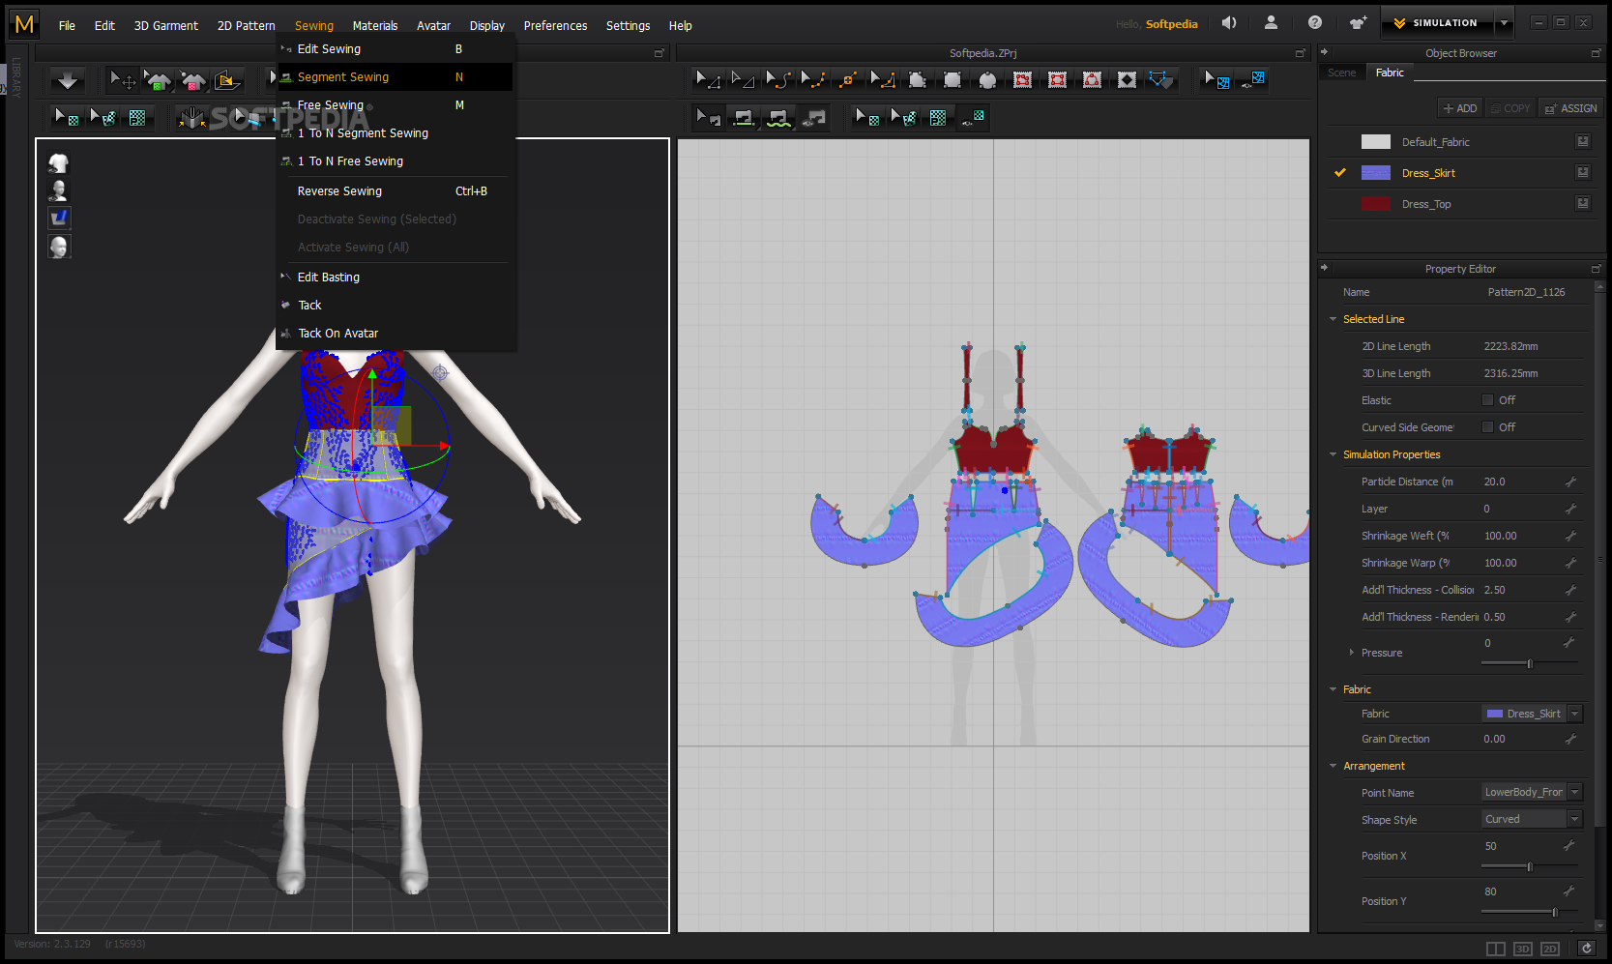Click the pink garment pin tool icon

[193, 80]
